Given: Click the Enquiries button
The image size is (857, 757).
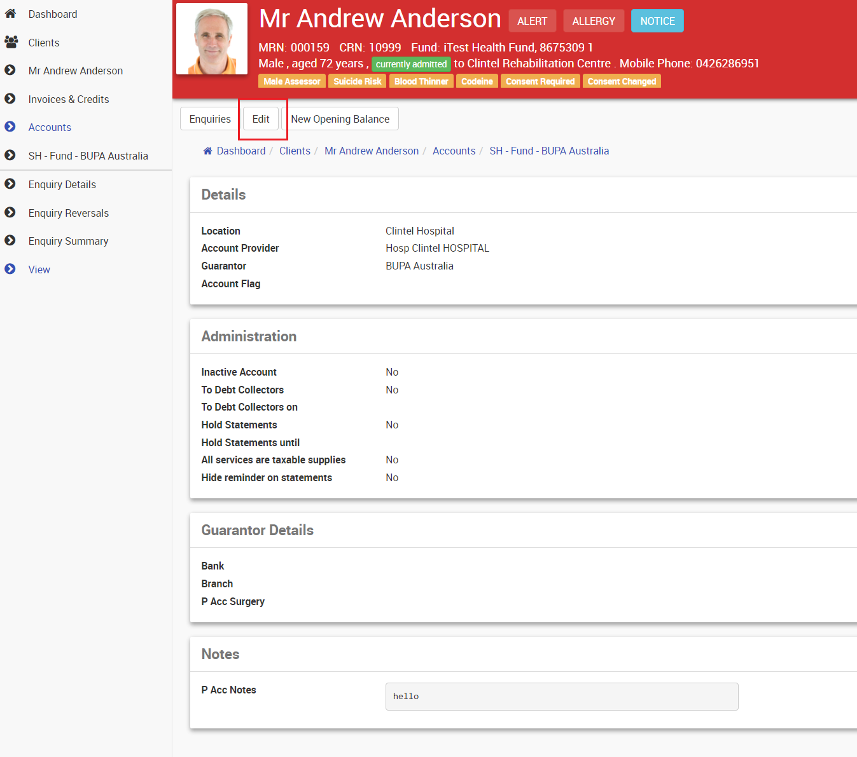Looking at the screenshot, I should tap(210, 119).
